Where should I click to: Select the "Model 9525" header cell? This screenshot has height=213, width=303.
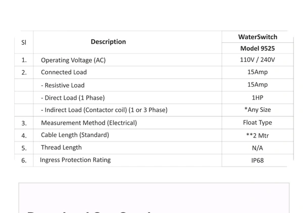[x=257, y=48]
